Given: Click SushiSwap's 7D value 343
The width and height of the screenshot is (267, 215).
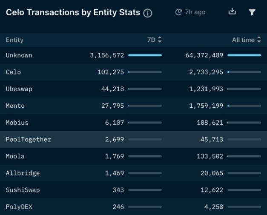Looking at the screenshot, I should click(118, 190).
